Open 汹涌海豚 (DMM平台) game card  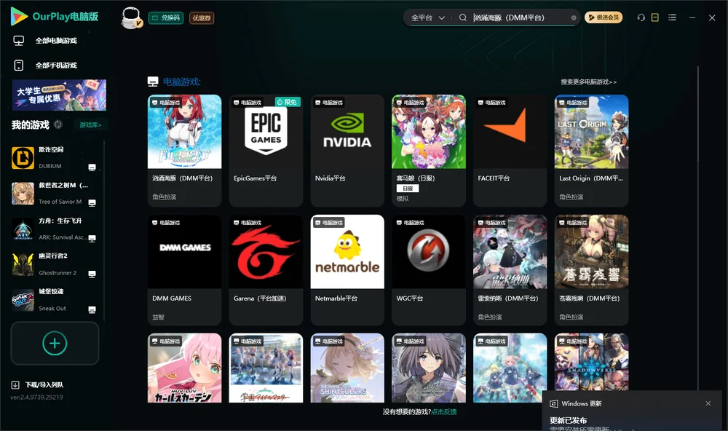(184, 151)
